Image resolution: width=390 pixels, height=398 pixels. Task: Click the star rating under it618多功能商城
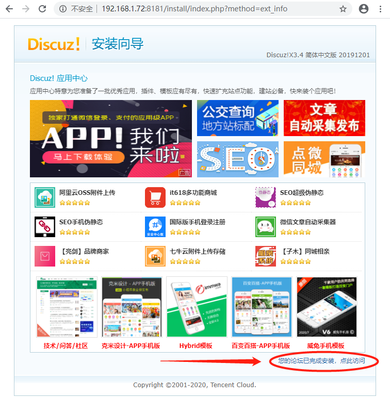point(185,203)
